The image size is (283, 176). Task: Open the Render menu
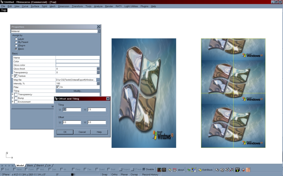(109, 6)
